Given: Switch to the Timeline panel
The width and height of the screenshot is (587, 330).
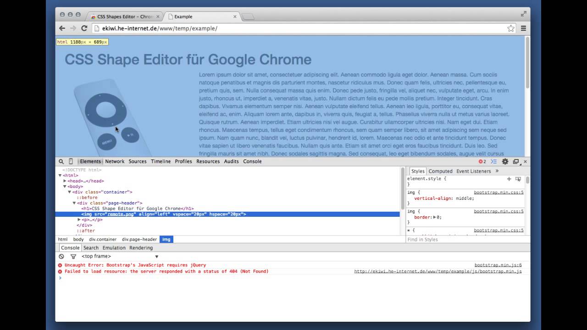Looking at the screenshot, I should click(161, 161).
